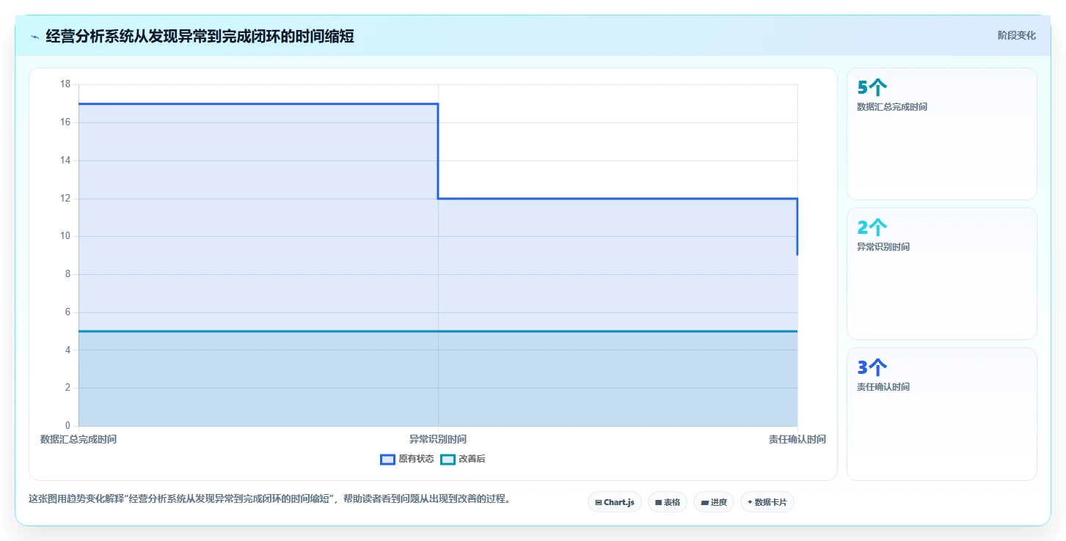The width and height of the screenshot is (1066, 541).
Task: Click the Chart.js tag button
Action: 615,502
